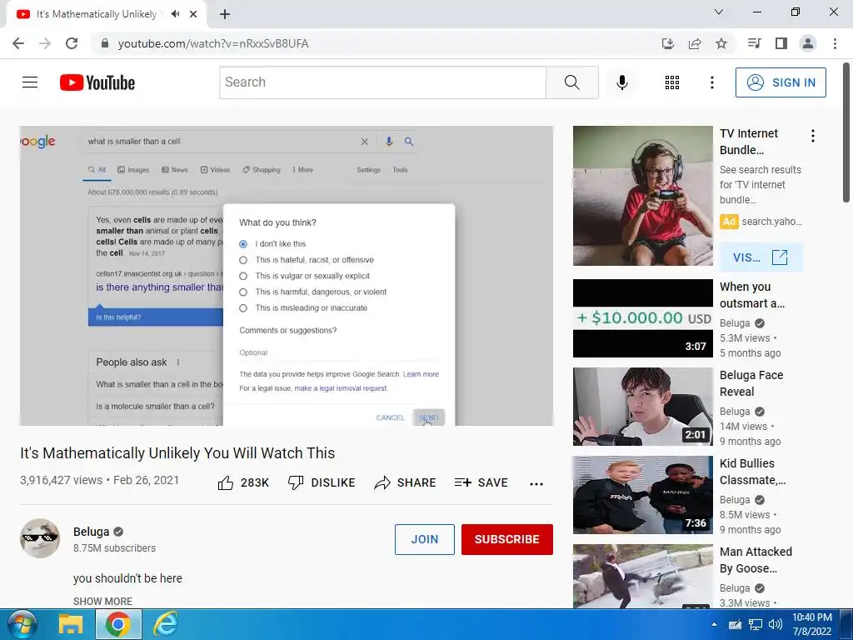
Task: Click the volume speaker tray icon
Action: click(776, 624)
